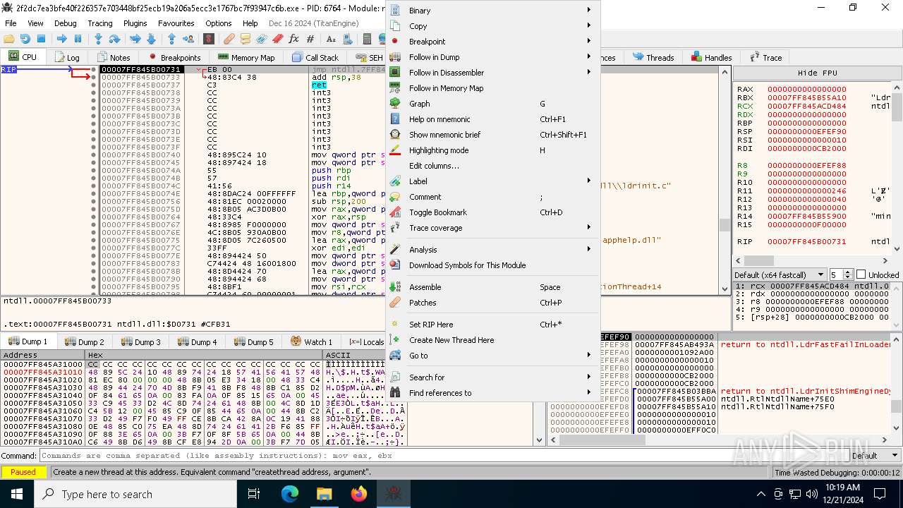Switch to the Call Stack tab
Viewport: 903px width, 508px height.
pos(315,57)
